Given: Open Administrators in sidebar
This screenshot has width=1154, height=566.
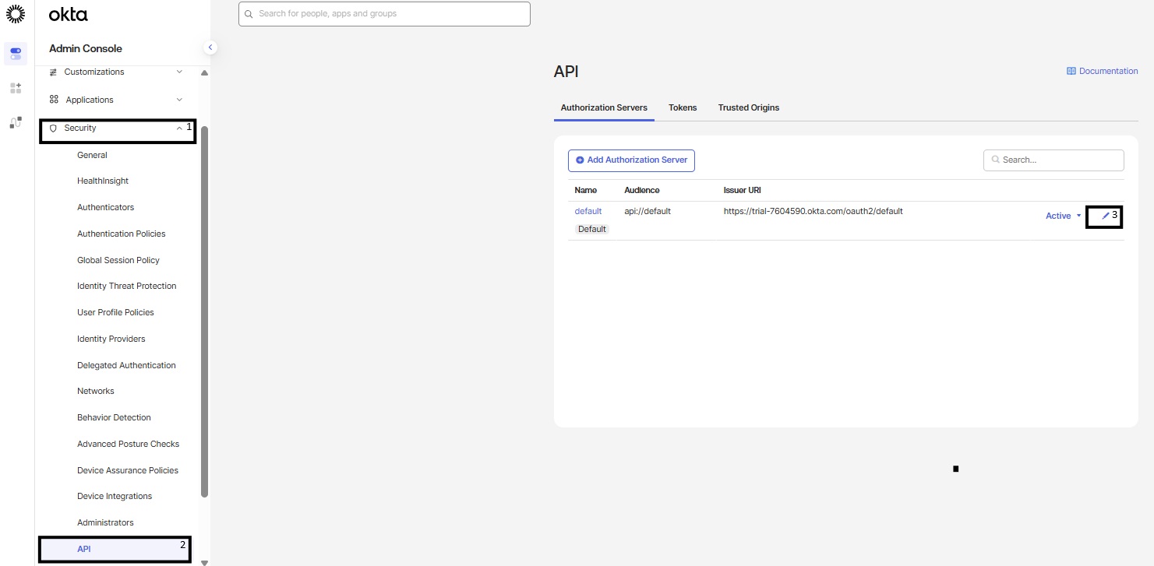Looking at the screenshot, I should click(x=105, y=522).
